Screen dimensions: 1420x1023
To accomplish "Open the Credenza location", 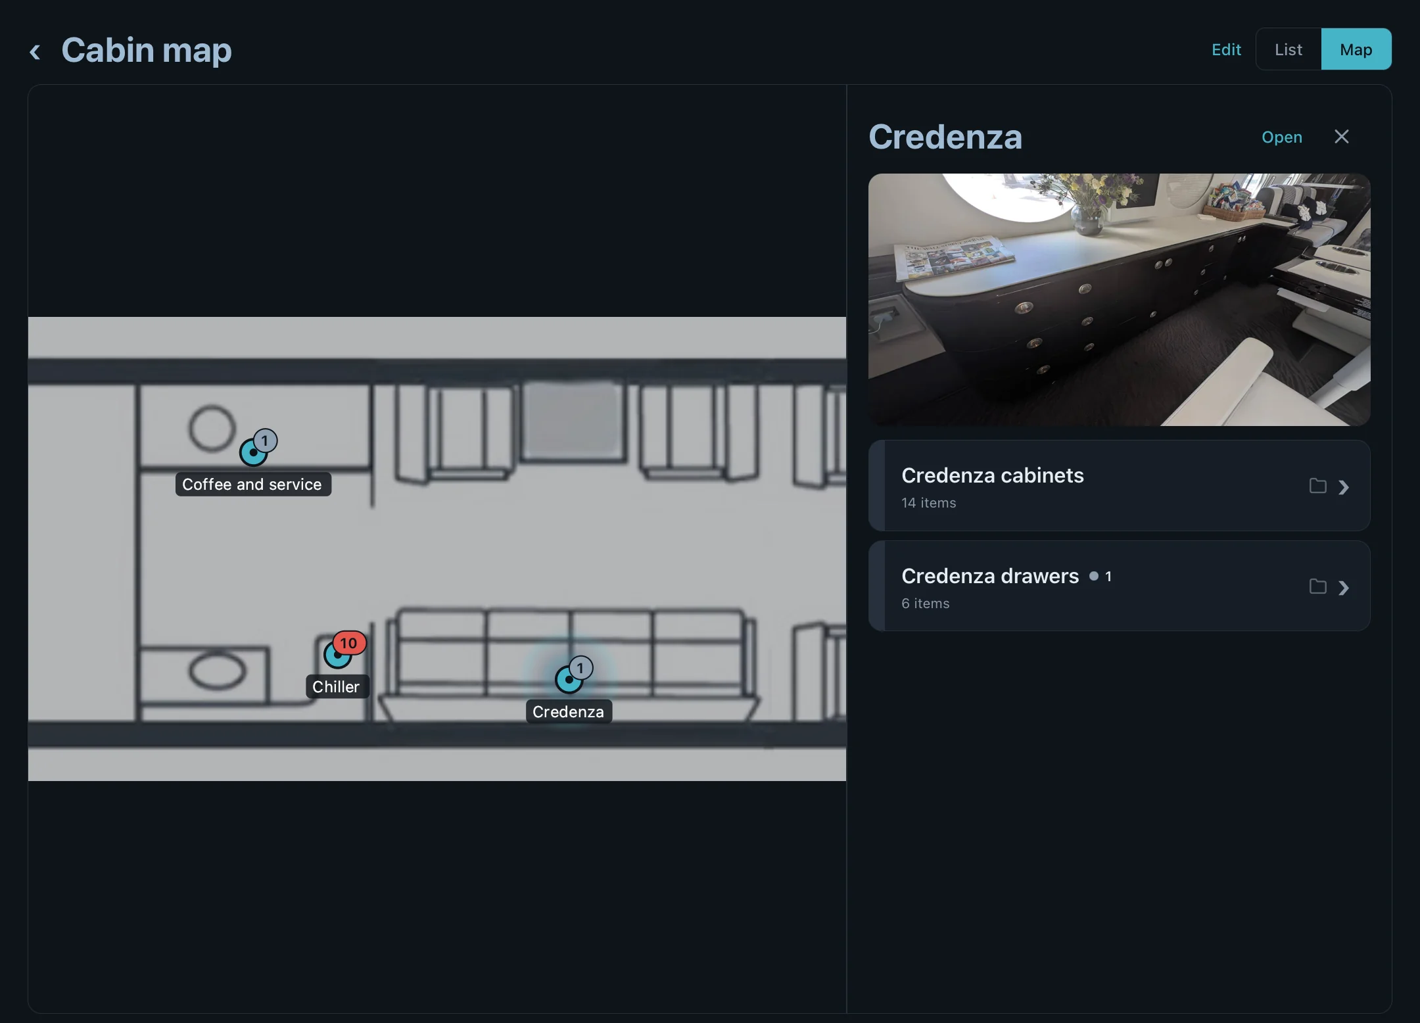I will pyautogui.click(x=1281, y=137).
